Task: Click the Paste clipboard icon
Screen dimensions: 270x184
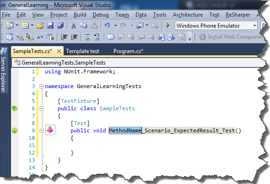Action: [x=94, y=25]
